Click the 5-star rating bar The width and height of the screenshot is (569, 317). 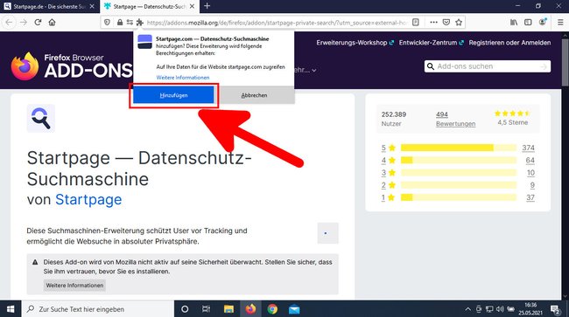pos(459,148)
